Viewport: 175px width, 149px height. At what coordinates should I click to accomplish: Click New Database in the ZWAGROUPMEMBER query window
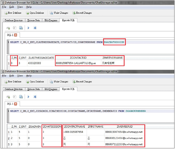click(x=13, y=81)
